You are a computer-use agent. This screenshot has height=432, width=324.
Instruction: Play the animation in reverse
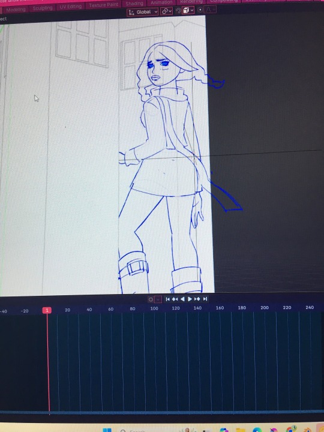182,299
